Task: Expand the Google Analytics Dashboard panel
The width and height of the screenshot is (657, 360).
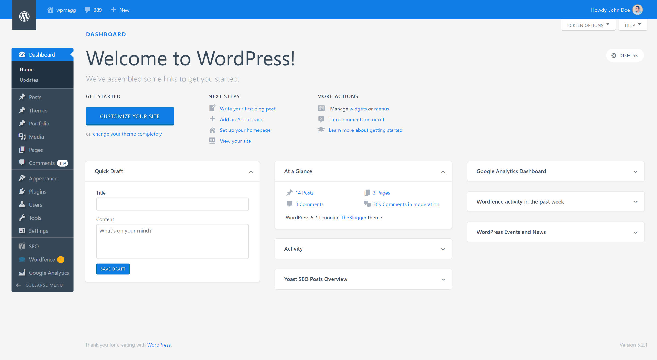Action: click(x=635, y=171)
